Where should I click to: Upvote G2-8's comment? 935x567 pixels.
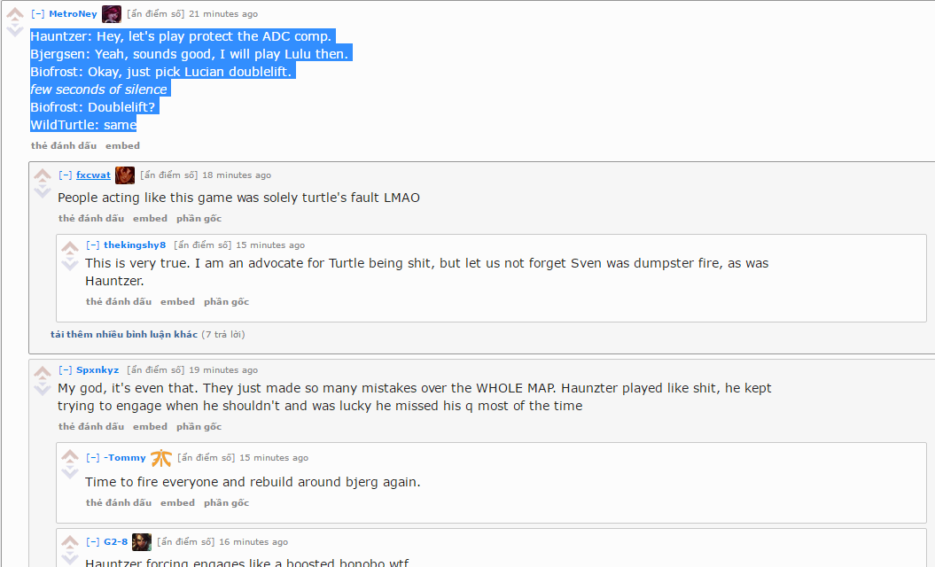(x=70, y=542)
